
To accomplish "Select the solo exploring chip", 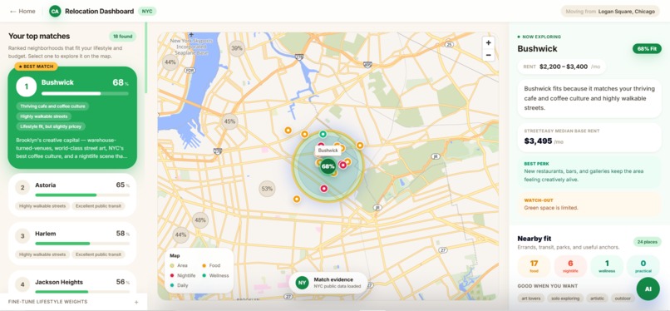I will pos(565,299).
